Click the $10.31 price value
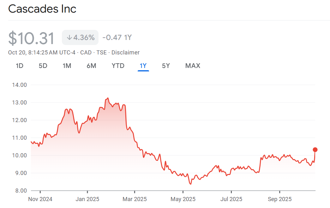 click(31, 38)
